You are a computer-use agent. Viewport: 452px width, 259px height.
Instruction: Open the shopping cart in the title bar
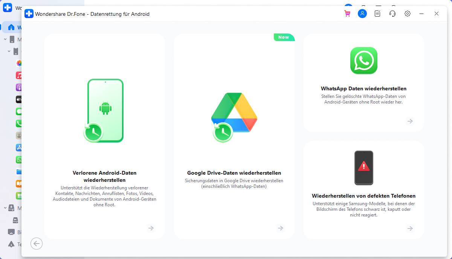pyautogui.click(x=347, y=14)
